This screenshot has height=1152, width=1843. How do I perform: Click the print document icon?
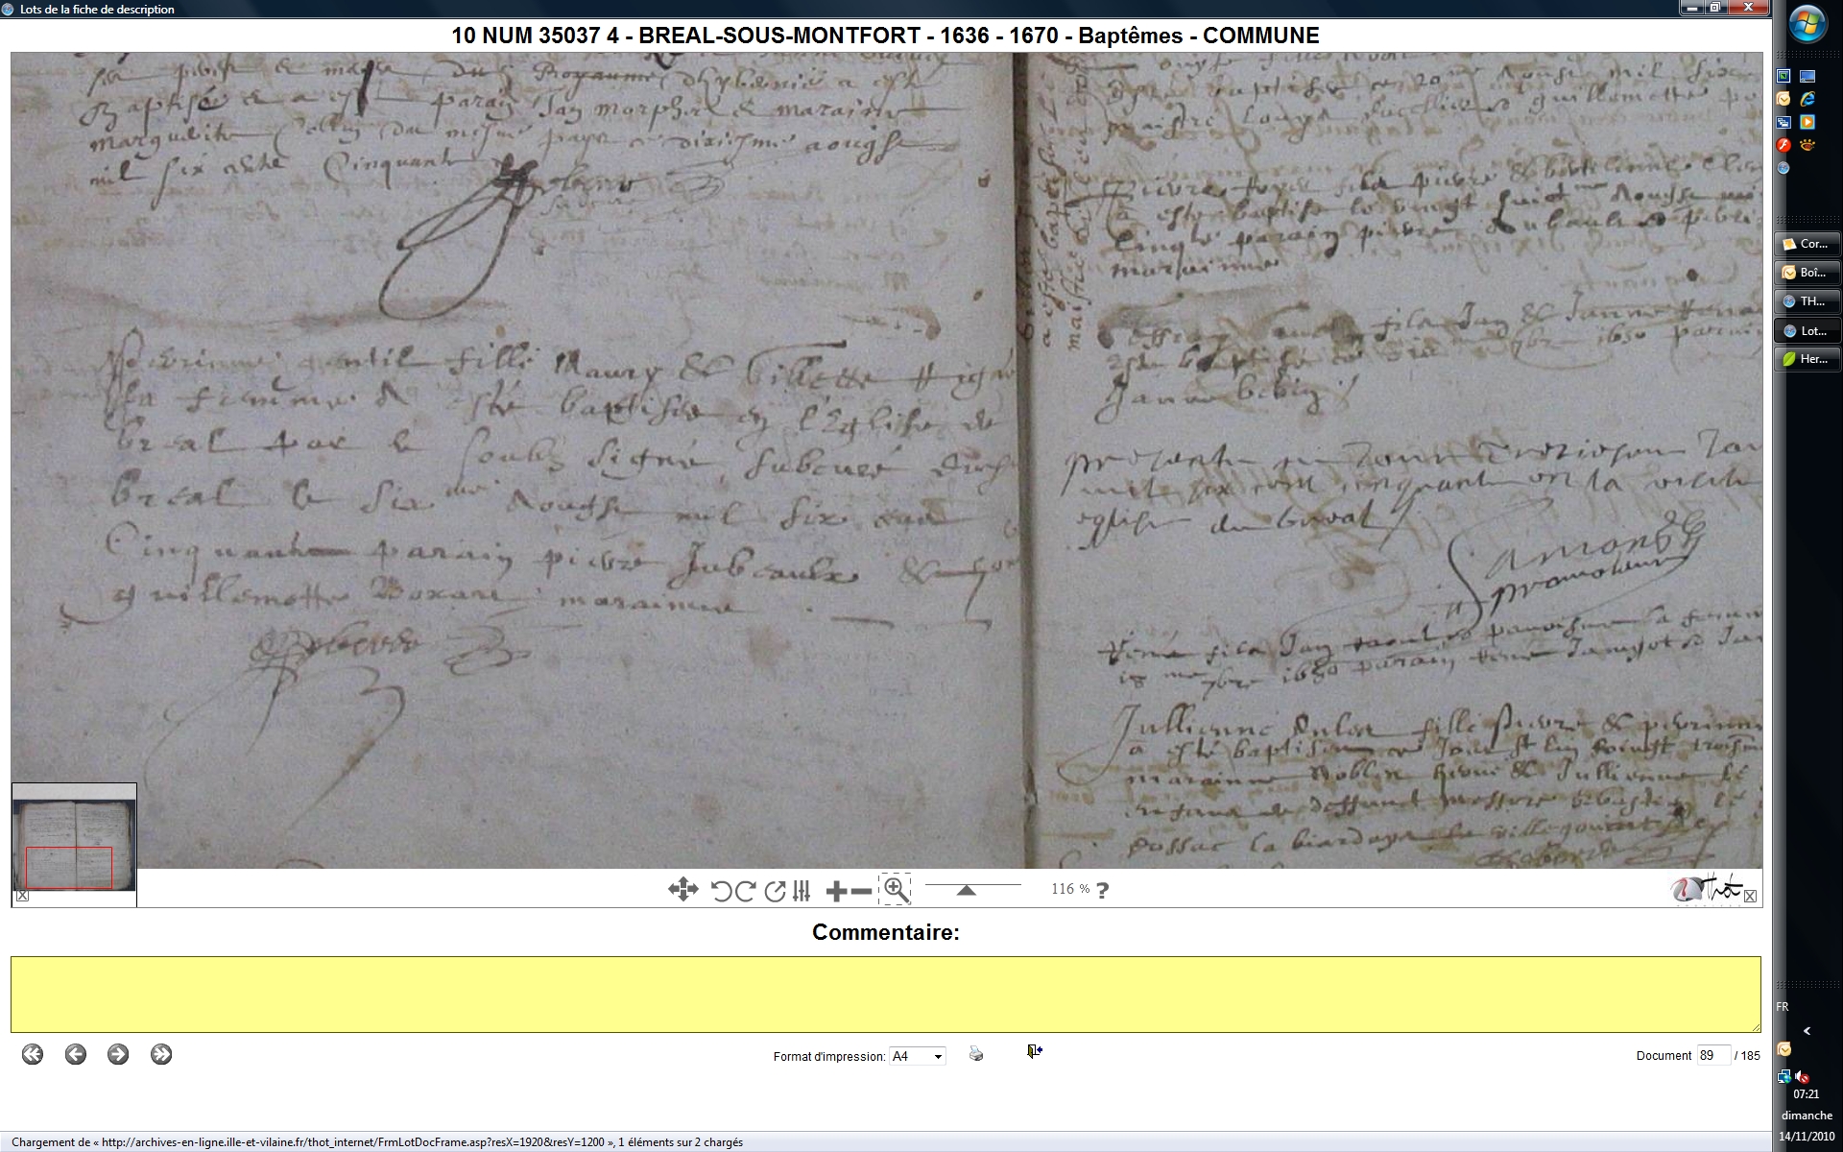(976, 1054)
